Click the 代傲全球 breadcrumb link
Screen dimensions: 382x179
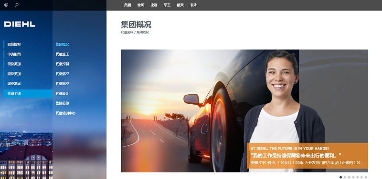(127, 32)
